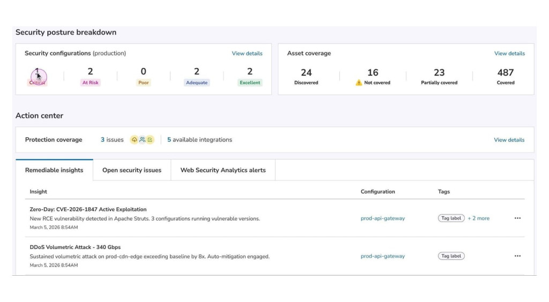Click the Configuration column header
Screen dimensions: 549x302
pyautogui.click(x=378, y=192)
